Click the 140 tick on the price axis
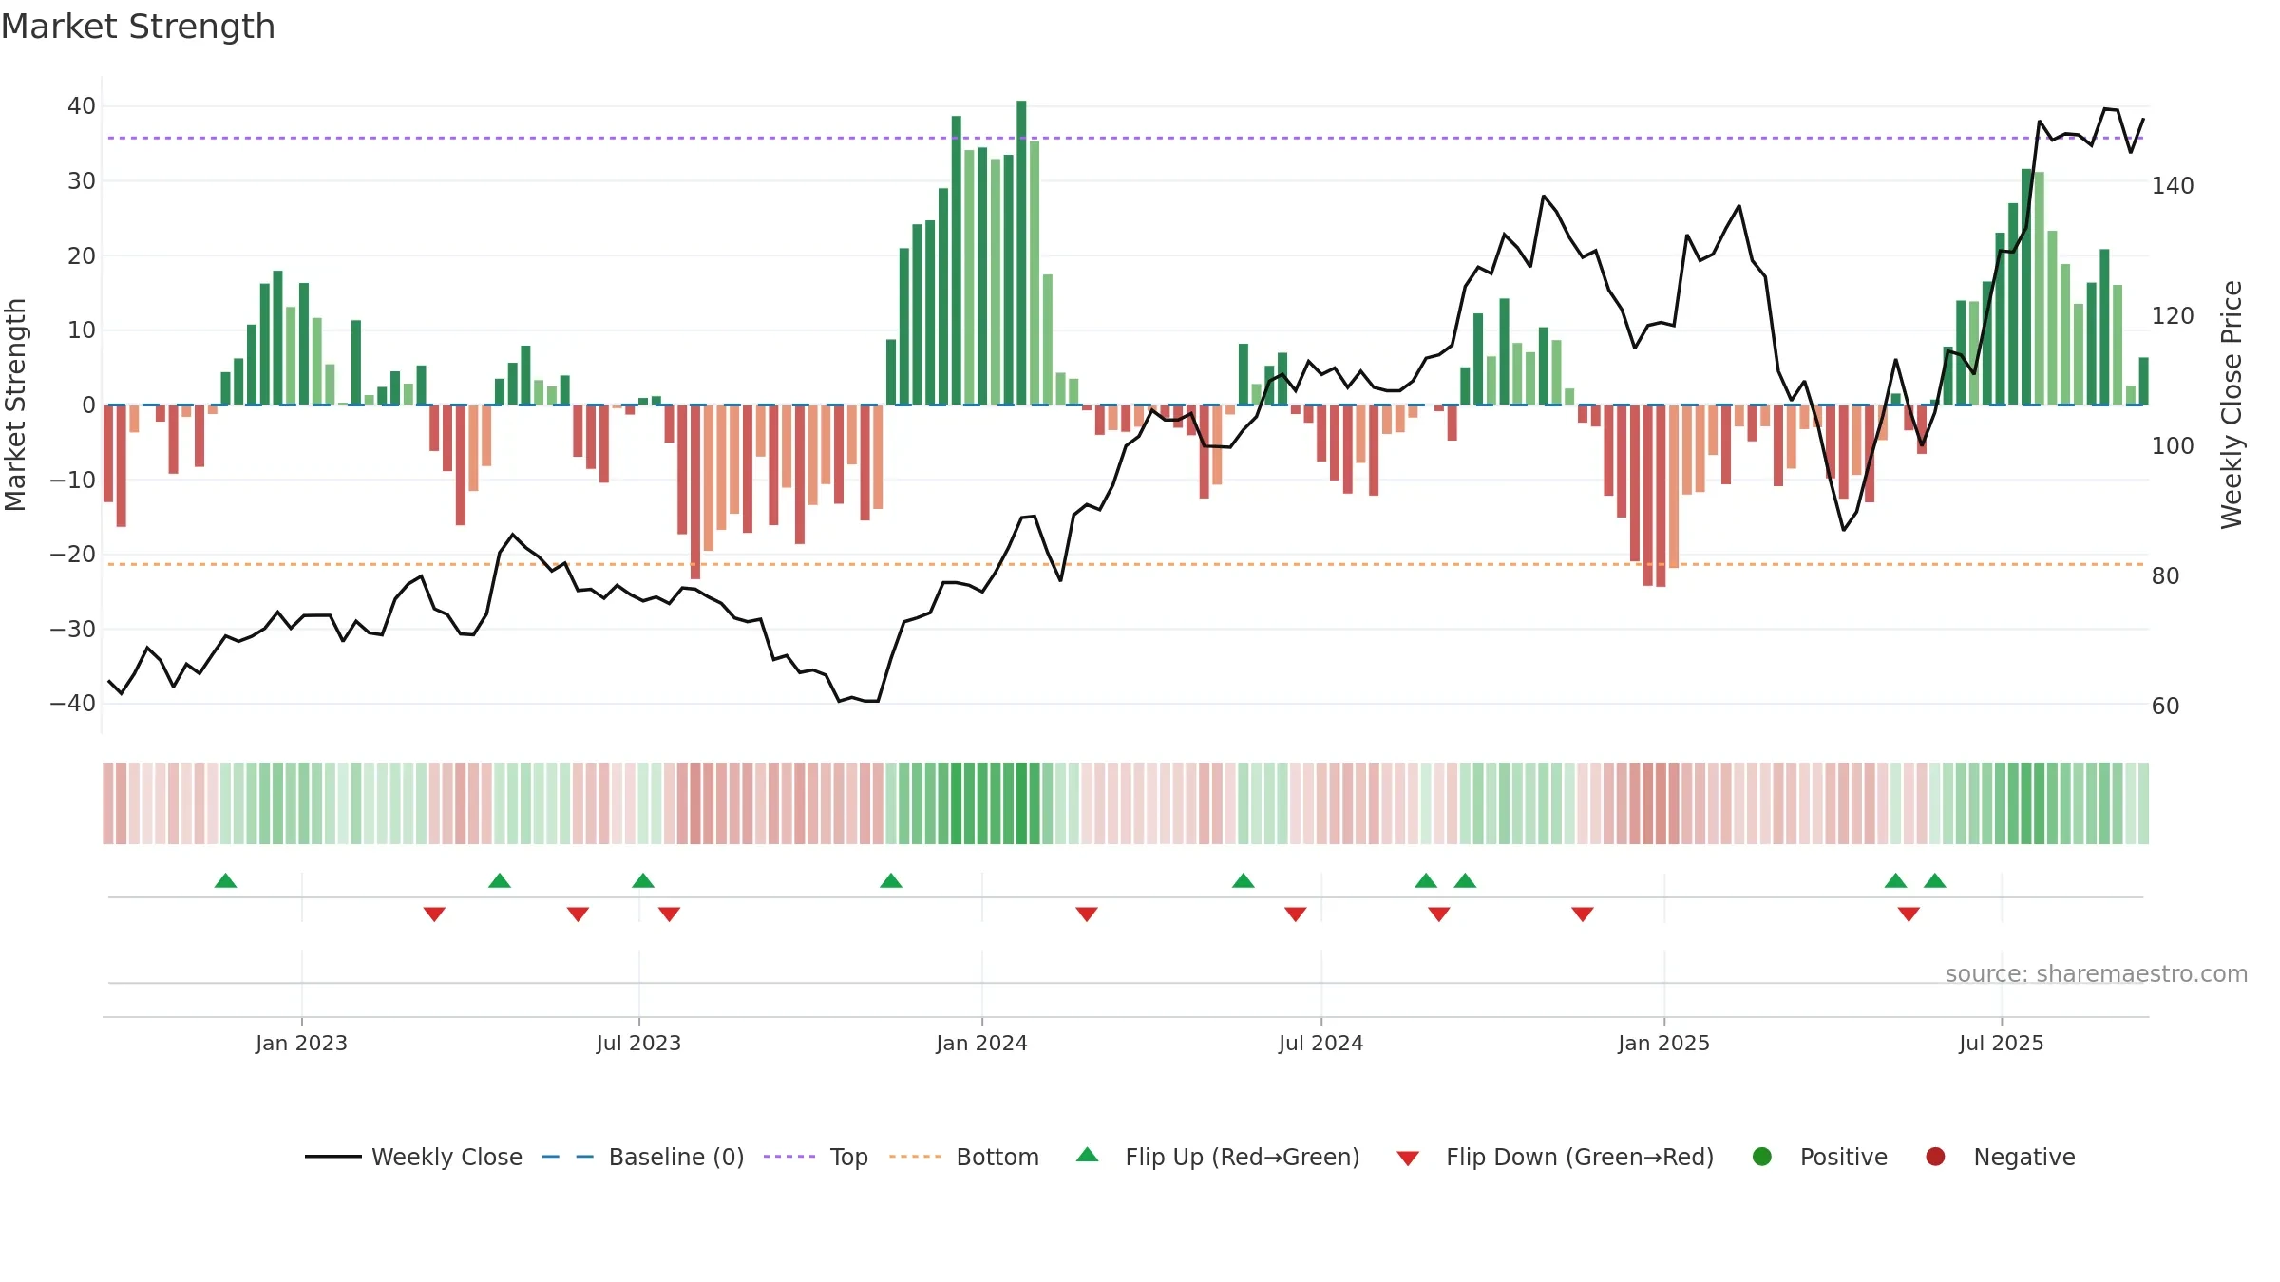2280x1282 pixels. (x=2173, y=185)
